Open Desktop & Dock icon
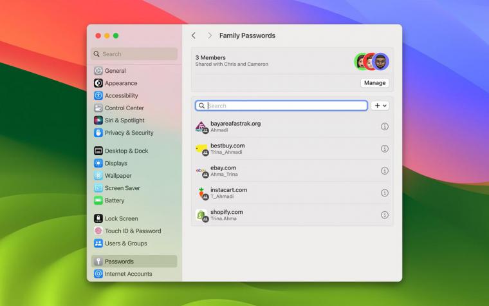Screen dimensions: 489x306 tap(98, 151)
